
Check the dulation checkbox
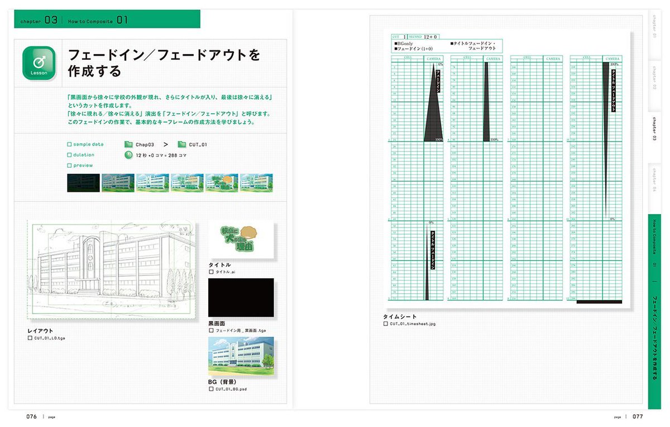(68, 154)
